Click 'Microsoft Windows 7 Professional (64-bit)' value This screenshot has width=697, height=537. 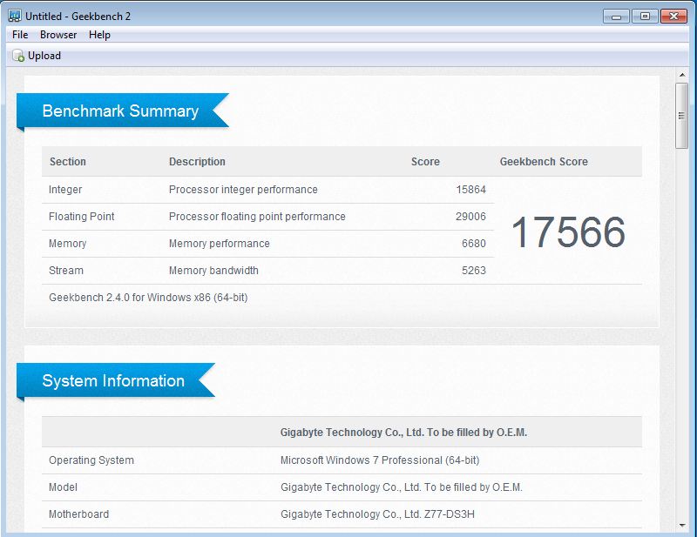click(380, 460)
